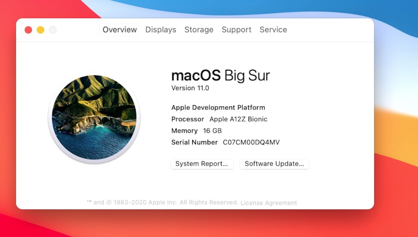Switch to the Overview tab
The width and height of the screenshot is (418, 237).
pos(120,30)
